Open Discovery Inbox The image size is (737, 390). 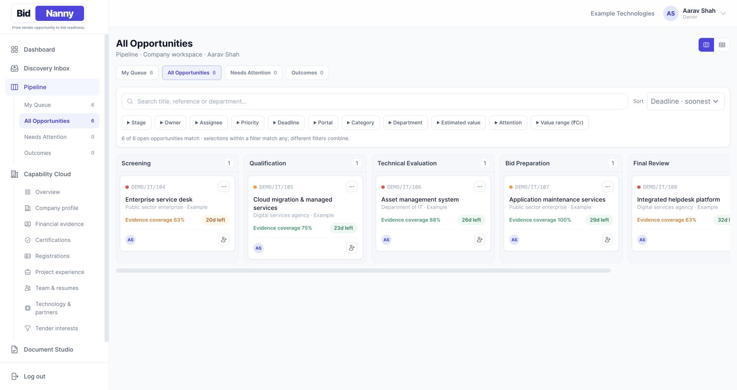pos(52,68)
